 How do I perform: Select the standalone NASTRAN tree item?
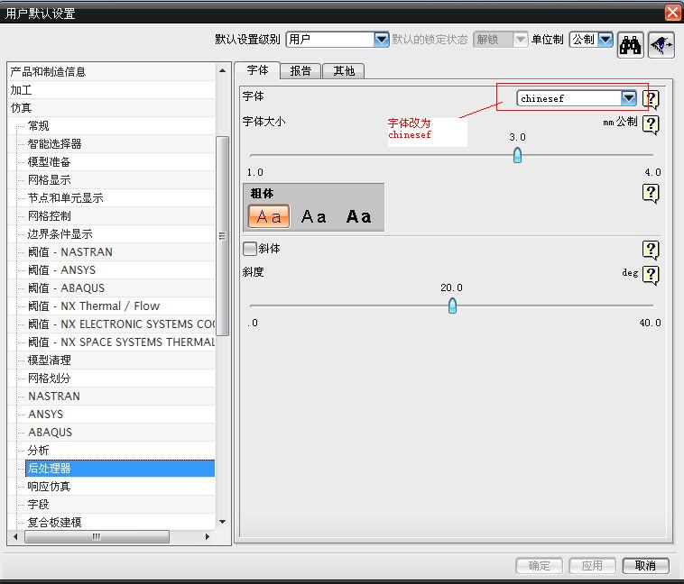click(x=53, y=397)
